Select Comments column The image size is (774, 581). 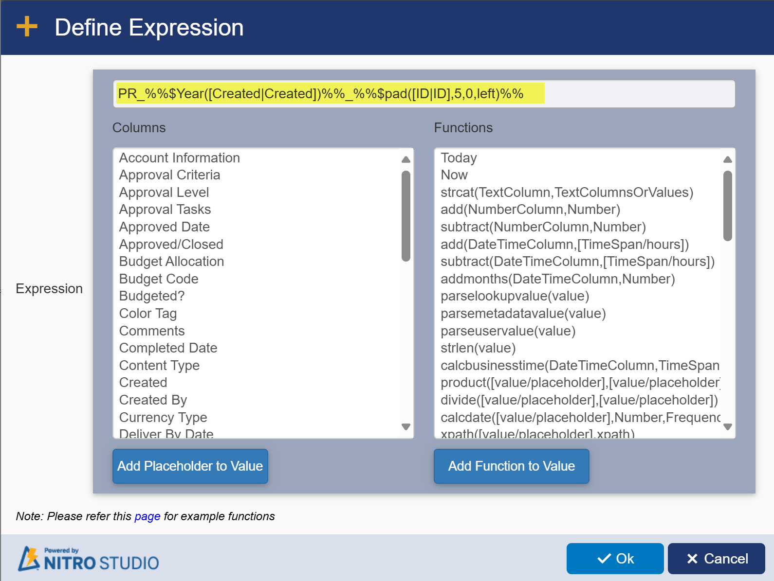pos(152,331)
